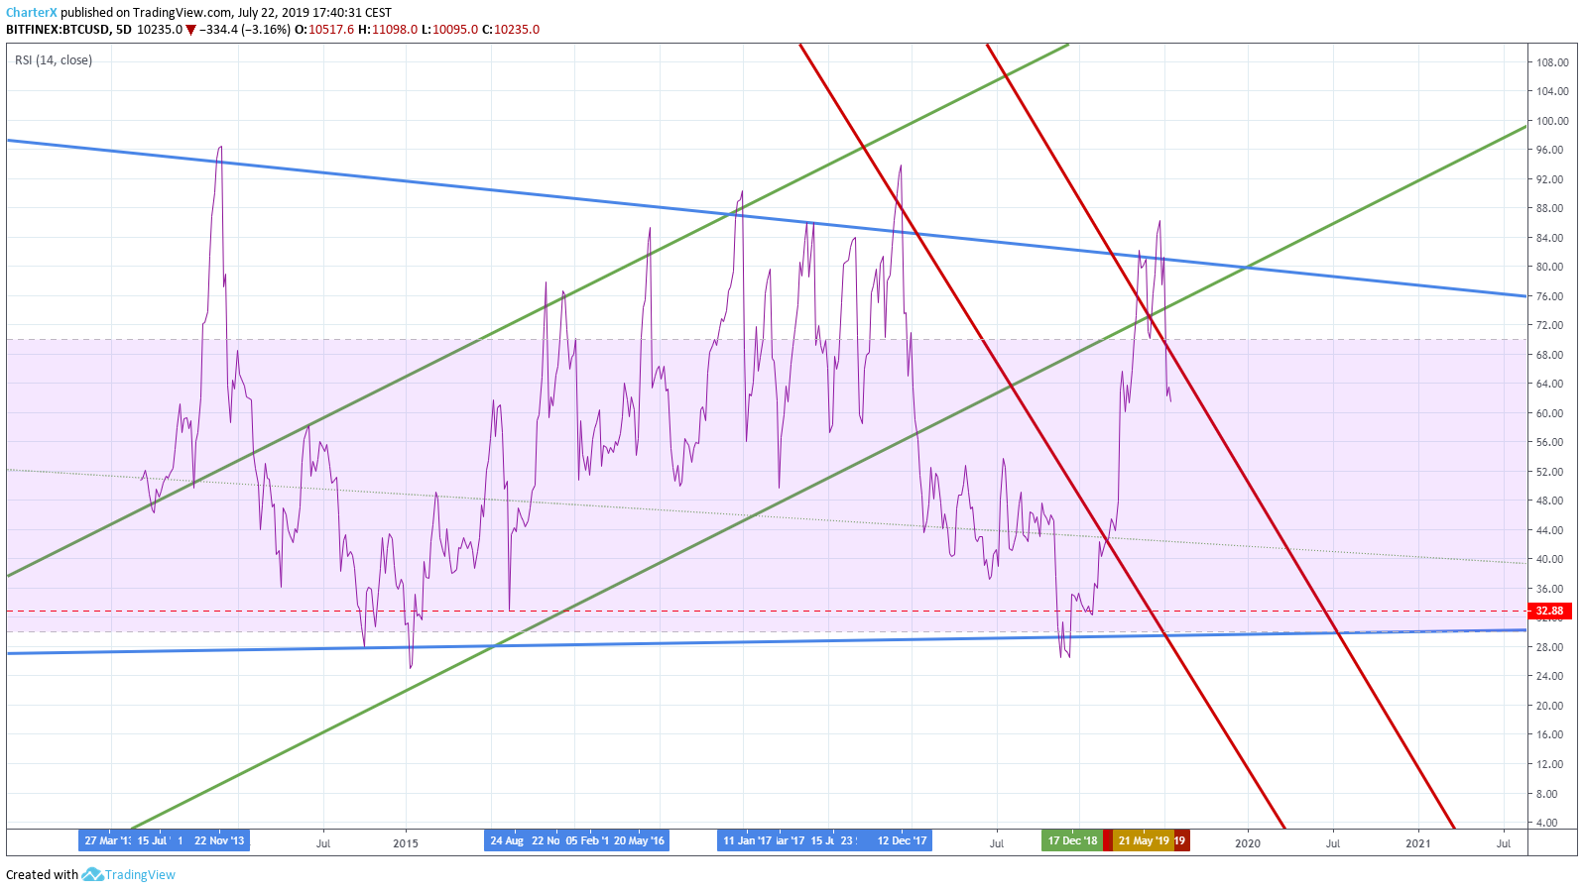This screenshot has width=1584, height=892.
Task: Click the 2020 time axis label
Action: (x=1248, y=843)
